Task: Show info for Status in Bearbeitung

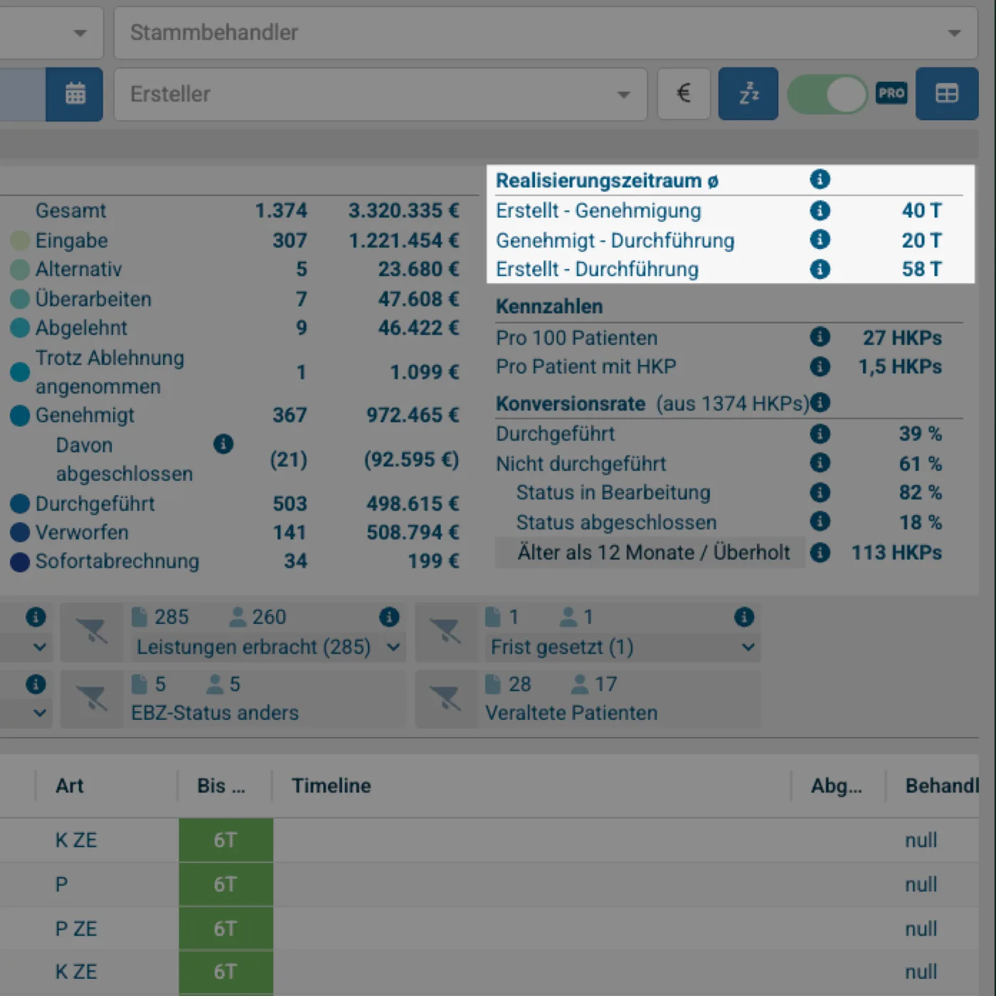Action: (820, 492)
